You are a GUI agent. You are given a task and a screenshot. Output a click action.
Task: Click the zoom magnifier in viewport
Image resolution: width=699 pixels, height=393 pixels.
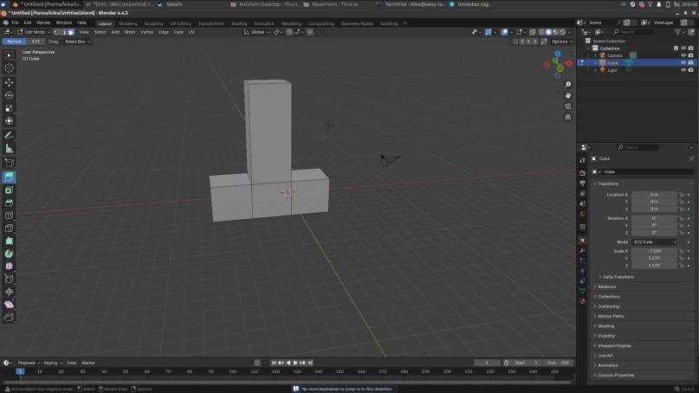568,84
